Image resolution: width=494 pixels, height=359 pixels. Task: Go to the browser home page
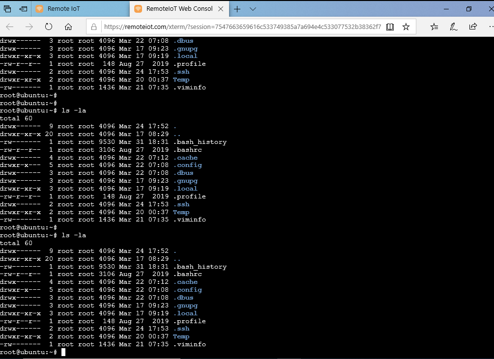[69, 27]
